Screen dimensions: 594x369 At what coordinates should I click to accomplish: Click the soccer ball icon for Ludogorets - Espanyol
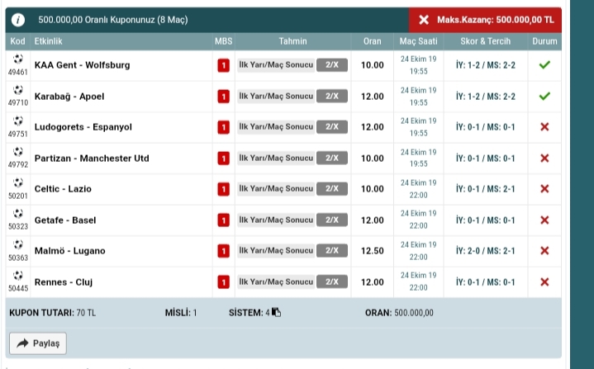click(x=18, y=121)
